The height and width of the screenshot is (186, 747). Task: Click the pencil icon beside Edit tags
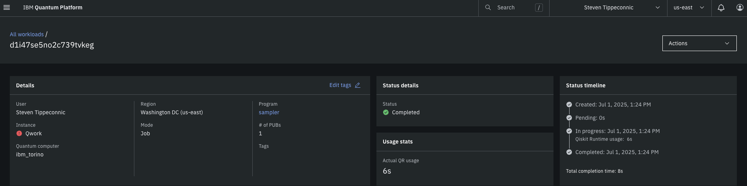[358, 85]
